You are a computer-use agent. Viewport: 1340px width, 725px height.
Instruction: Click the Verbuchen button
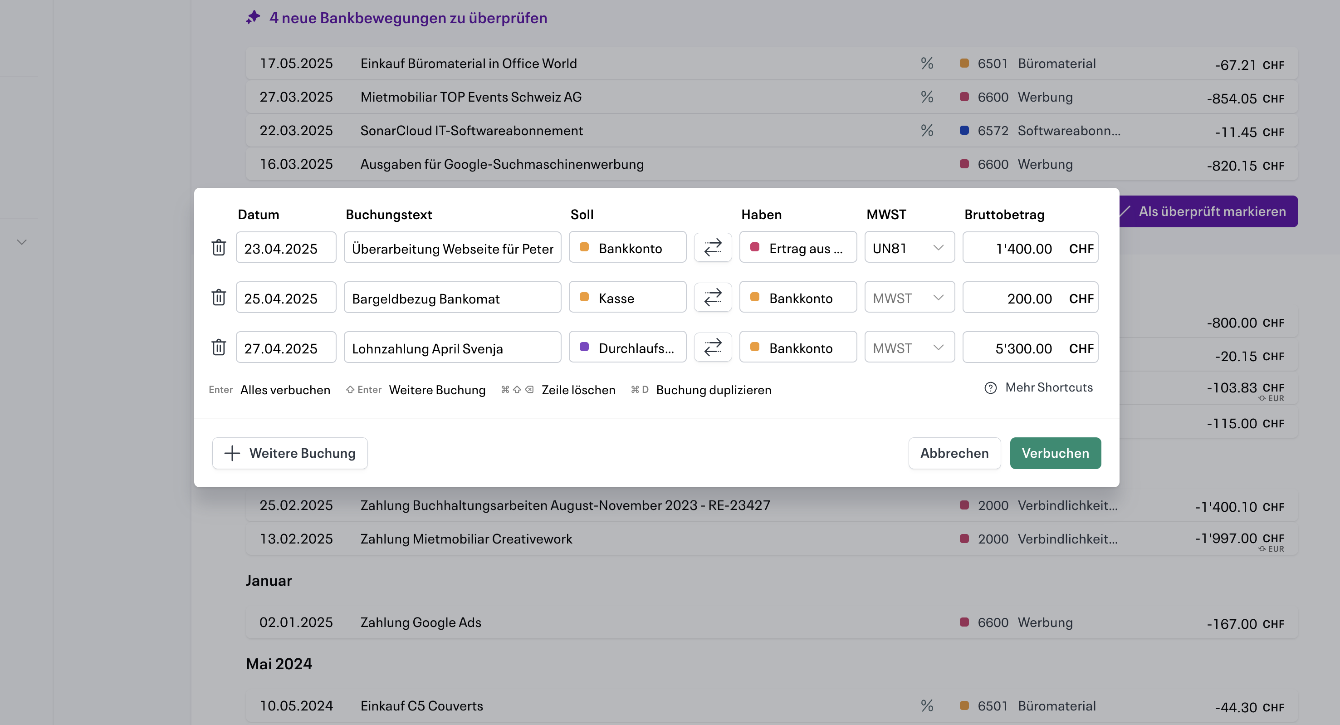(x=1056, y=453)
